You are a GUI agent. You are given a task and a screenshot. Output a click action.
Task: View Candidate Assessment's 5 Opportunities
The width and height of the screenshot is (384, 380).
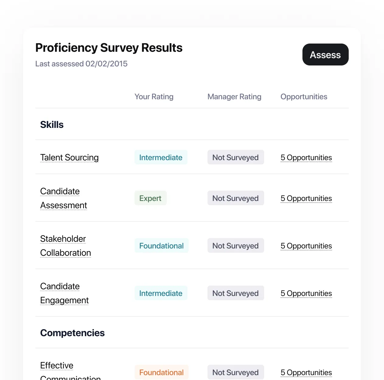click(306, 198)
